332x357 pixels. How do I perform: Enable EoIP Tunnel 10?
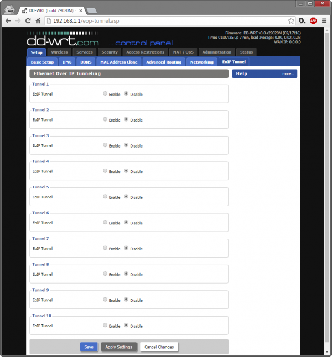[x=105, y=326]
